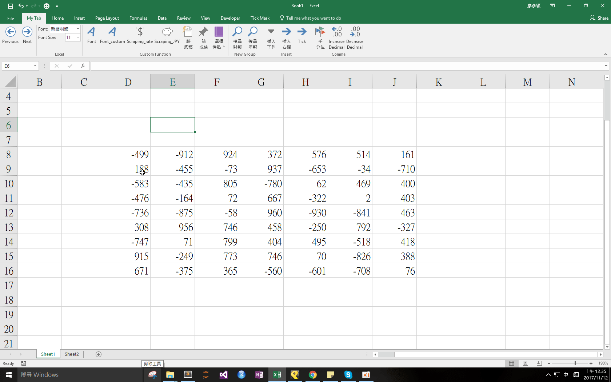Click the Scraping_JPY piggy bank icon
The image size is (611, 382).
pyautogui.click(x=167, y=32)
